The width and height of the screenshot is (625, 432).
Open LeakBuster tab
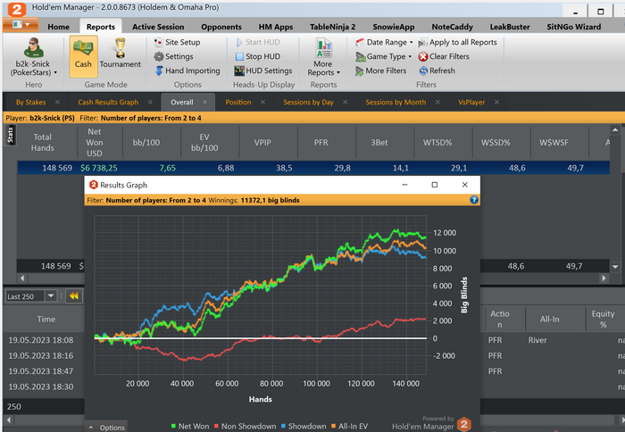[510, 27]
